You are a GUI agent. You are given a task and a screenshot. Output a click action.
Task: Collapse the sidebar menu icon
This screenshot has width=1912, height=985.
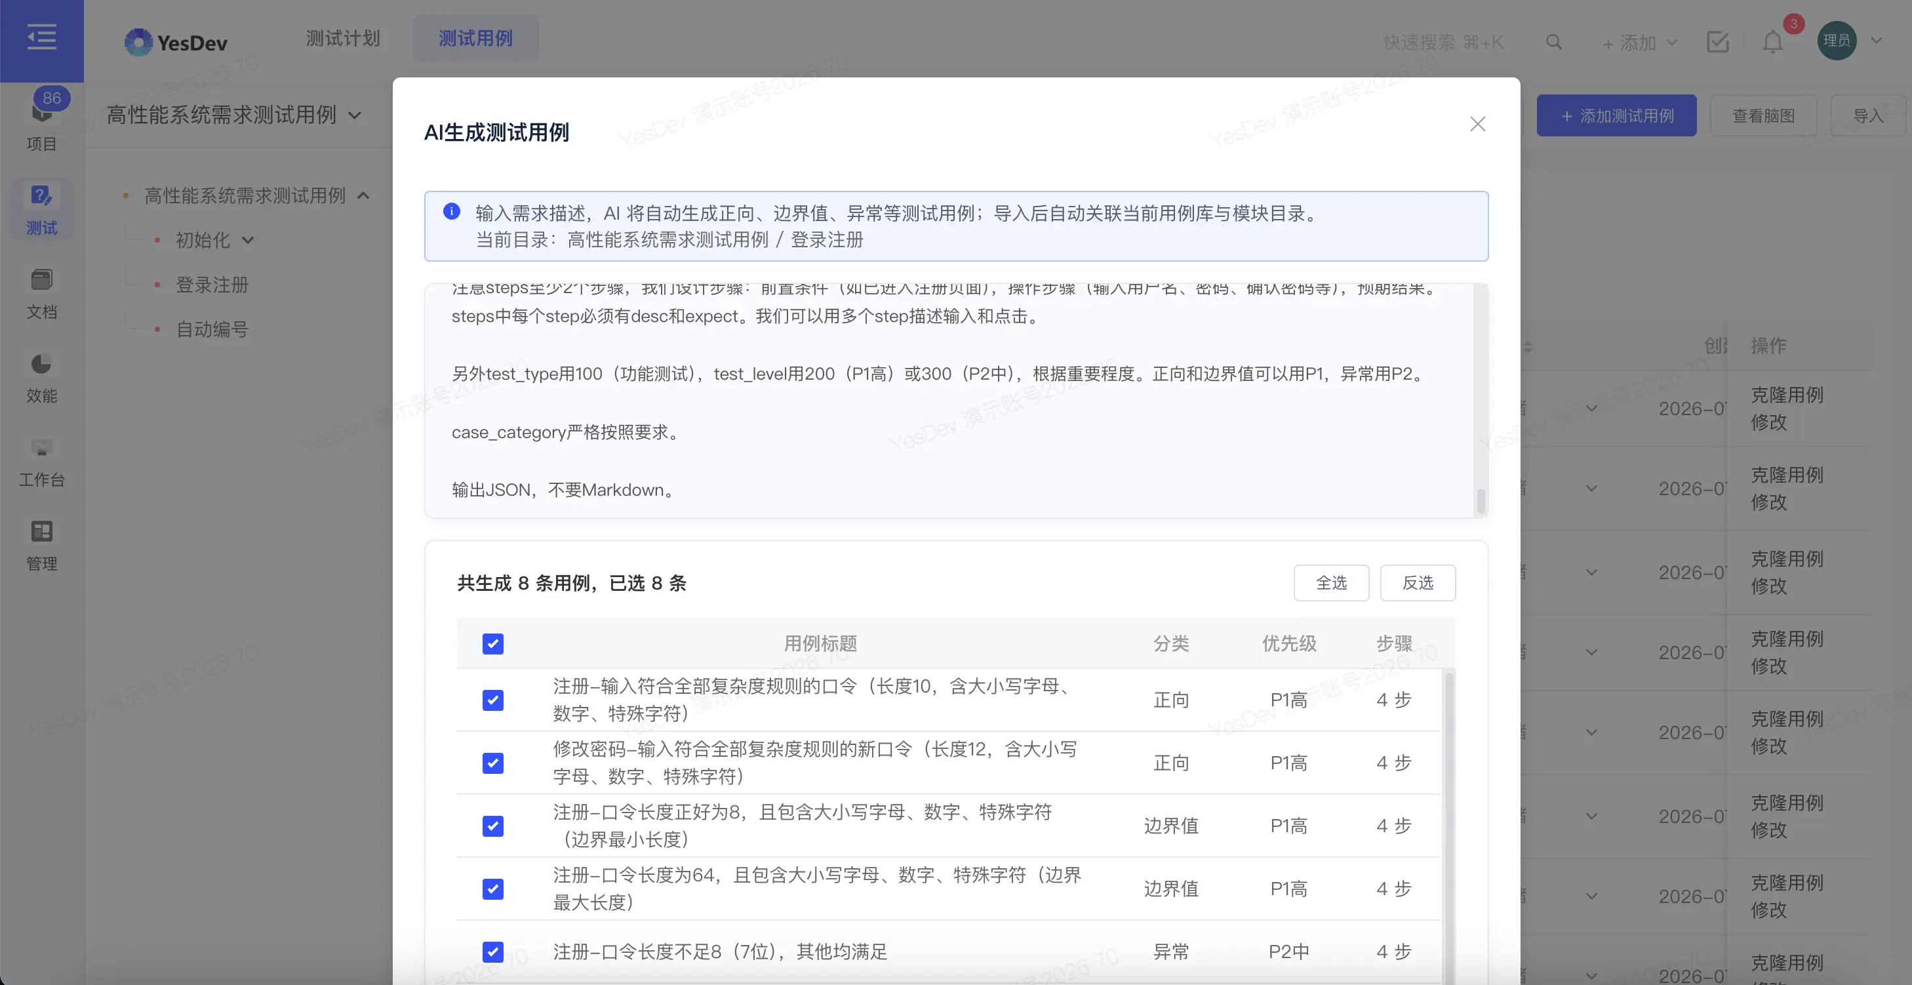(41, 36)
